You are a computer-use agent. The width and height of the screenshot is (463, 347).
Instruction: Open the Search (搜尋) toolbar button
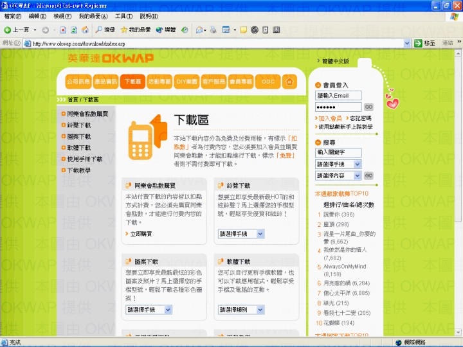105,30
